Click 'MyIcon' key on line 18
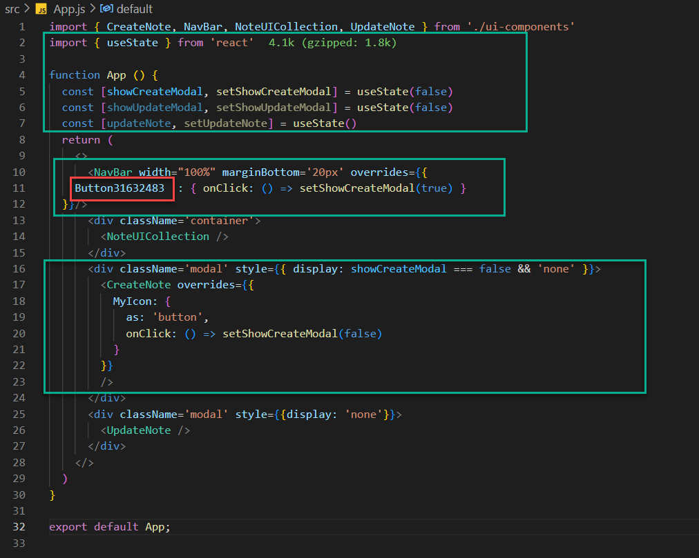 pos(132,301)
